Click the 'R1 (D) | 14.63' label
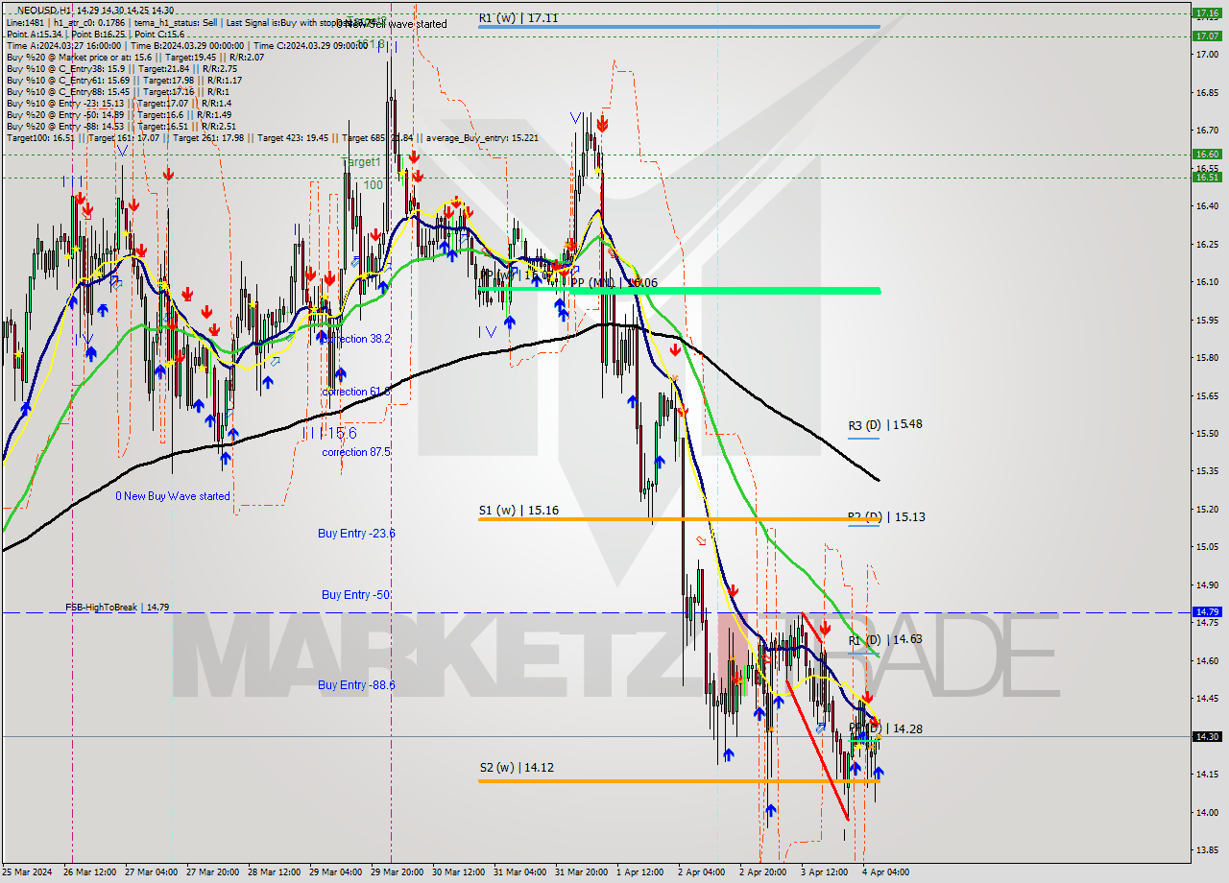Viewport: 1229px width, 883px height. click(x=885, y=639)
